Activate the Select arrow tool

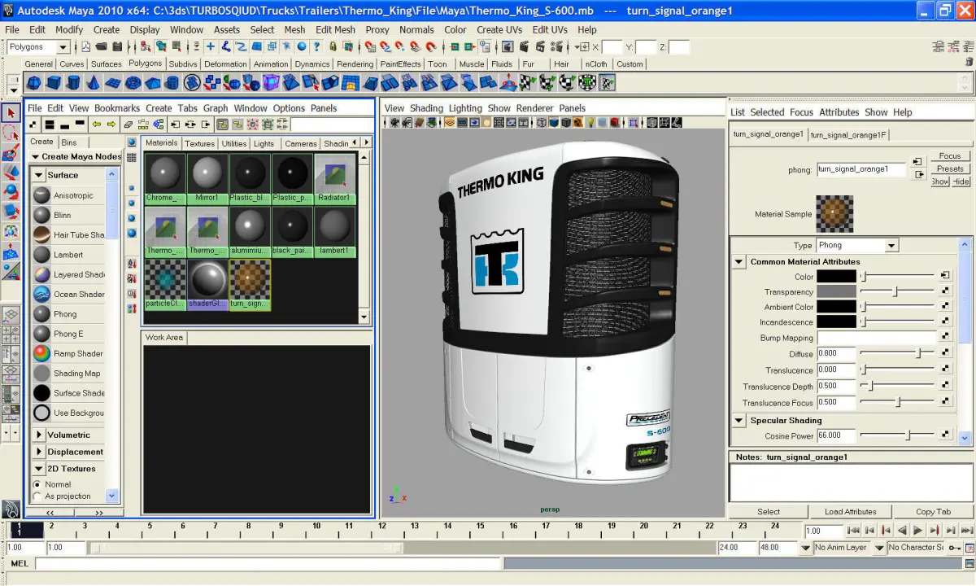click(x=11, y=112)
